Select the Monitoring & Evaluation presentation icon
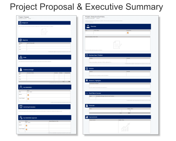176x141 pixels. (21, 107)
